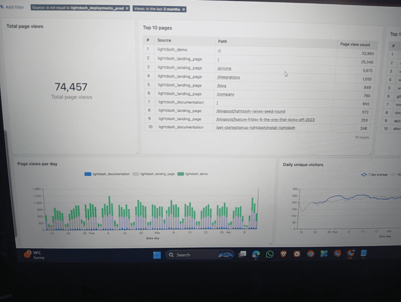Viewport: 401px width, 302px height.
Task: Open Task View from the taskbar
Action: (x=242, y=254)
